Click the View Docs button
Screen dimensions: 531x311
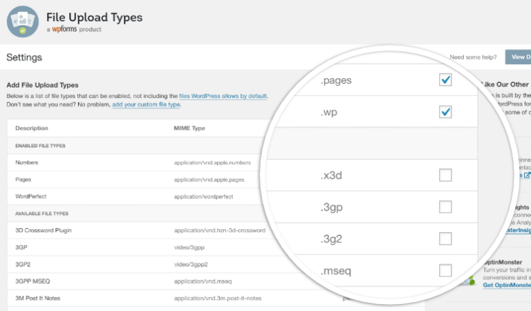pyautogui.click(x=518, y=57)
